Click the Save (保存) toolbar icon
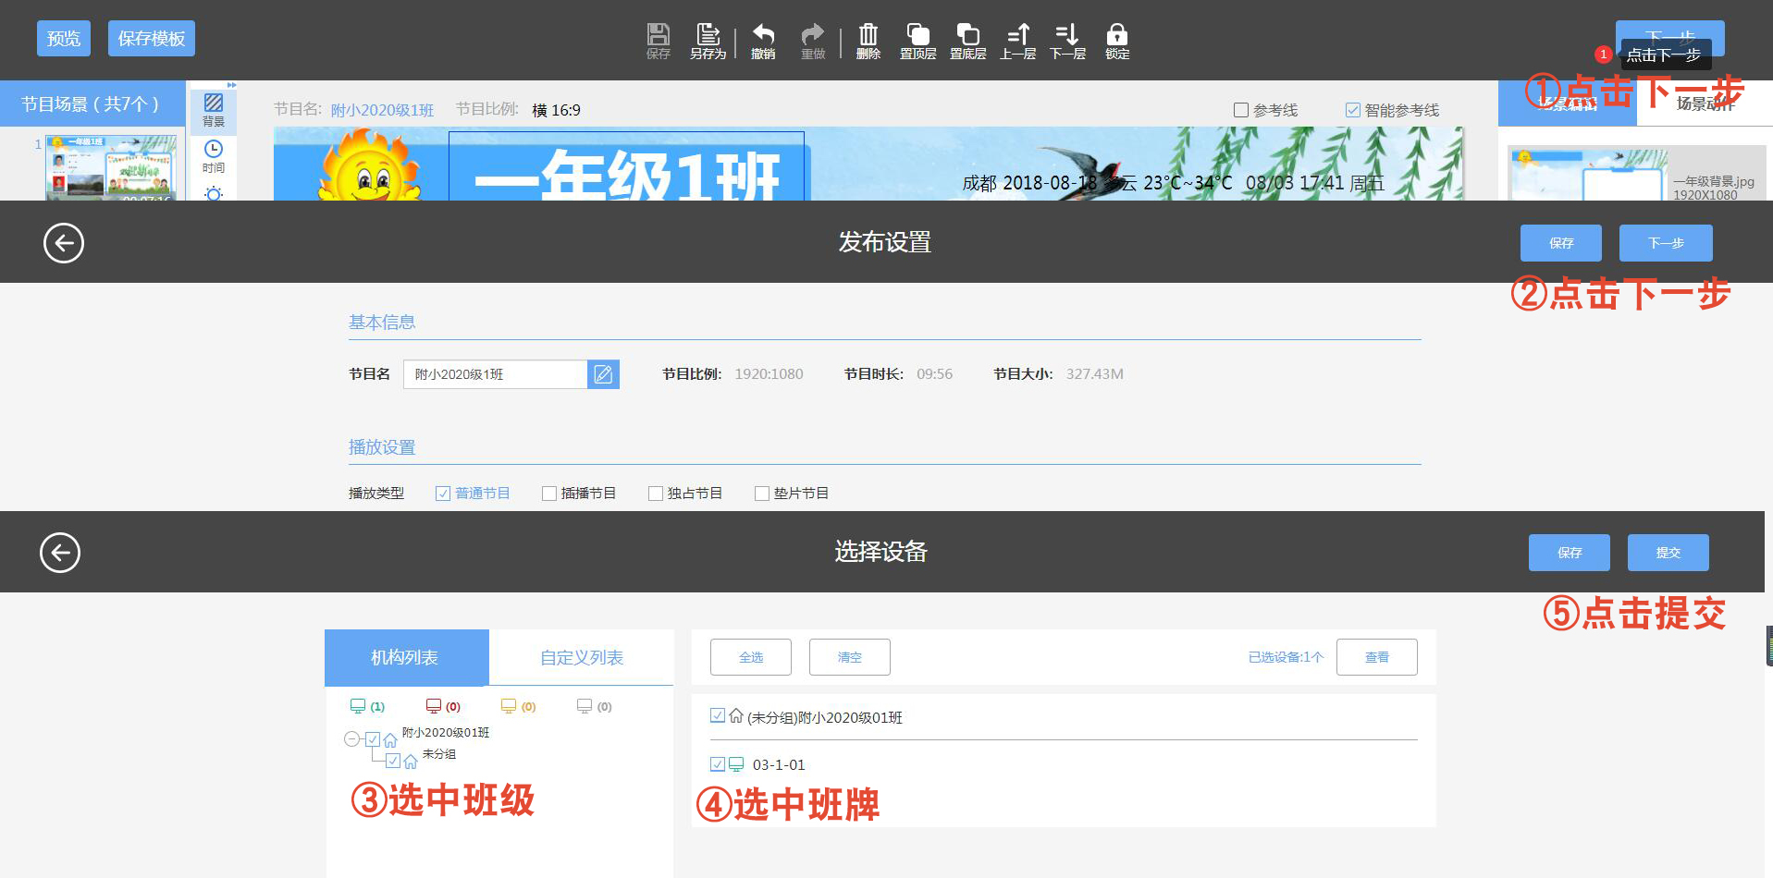 (x=658, y=41)
